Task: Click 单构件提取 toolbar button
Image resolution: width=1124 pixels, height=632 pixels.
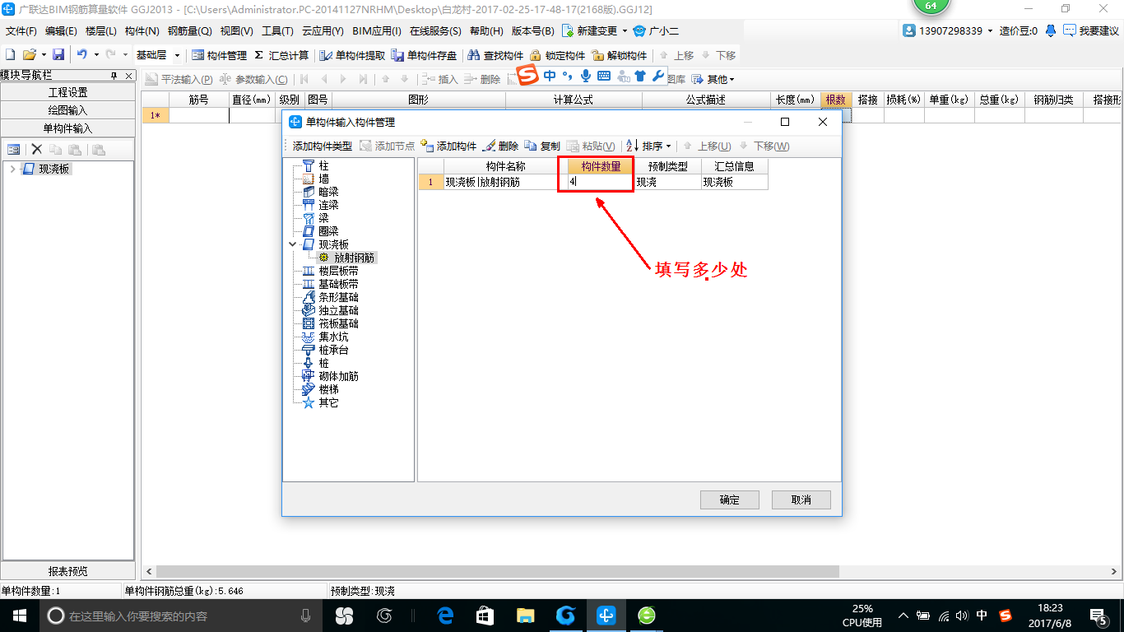Action: point(352,55)
